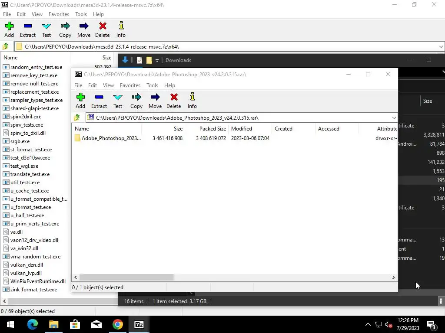The image size is (445, 333).
Task: Open Microsoft Edge from the taskbar
Action: click(32, 324)
